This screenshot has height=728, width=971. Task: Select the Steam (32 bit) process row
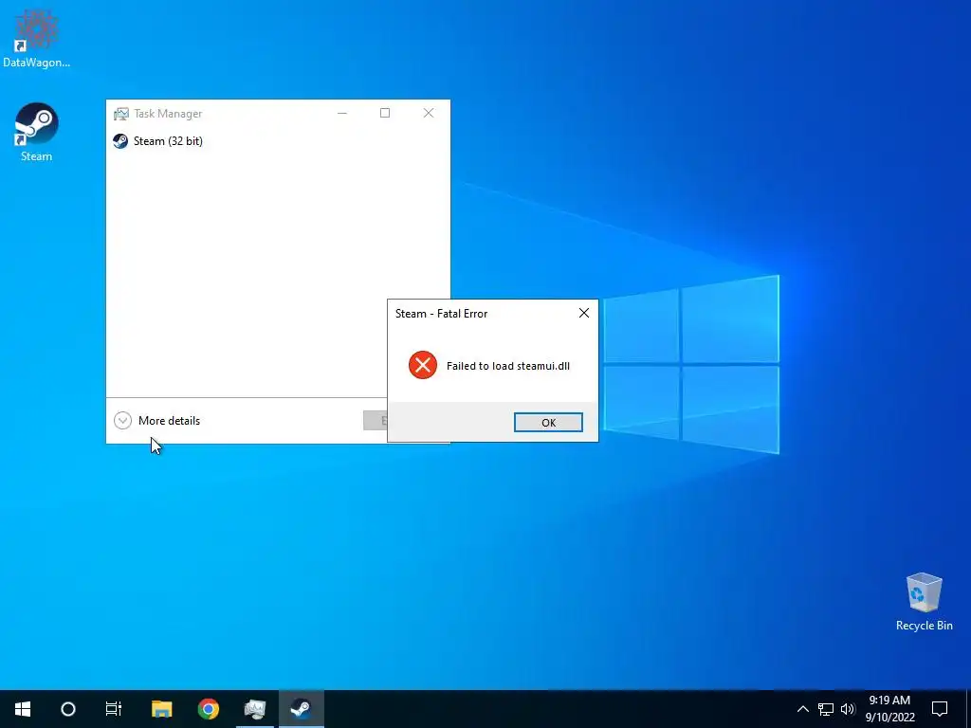click(278, 141)
